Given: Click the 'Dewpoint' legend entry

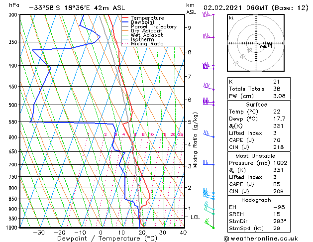Looking at the screenshot, I should tap(142, 22).
